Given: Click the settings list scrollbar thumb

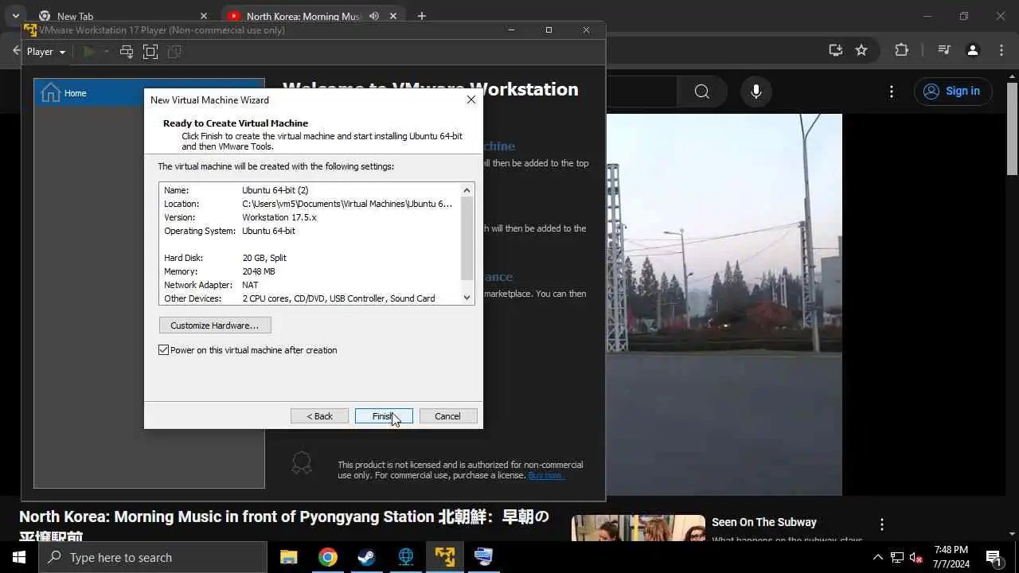Looking at the screenshot, I should [467, 237].
